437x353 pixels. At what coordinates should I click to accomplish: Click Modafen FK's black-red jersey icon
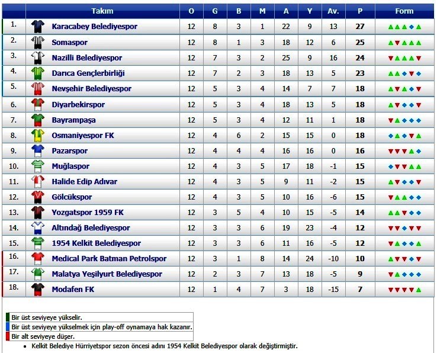point(38,290)
